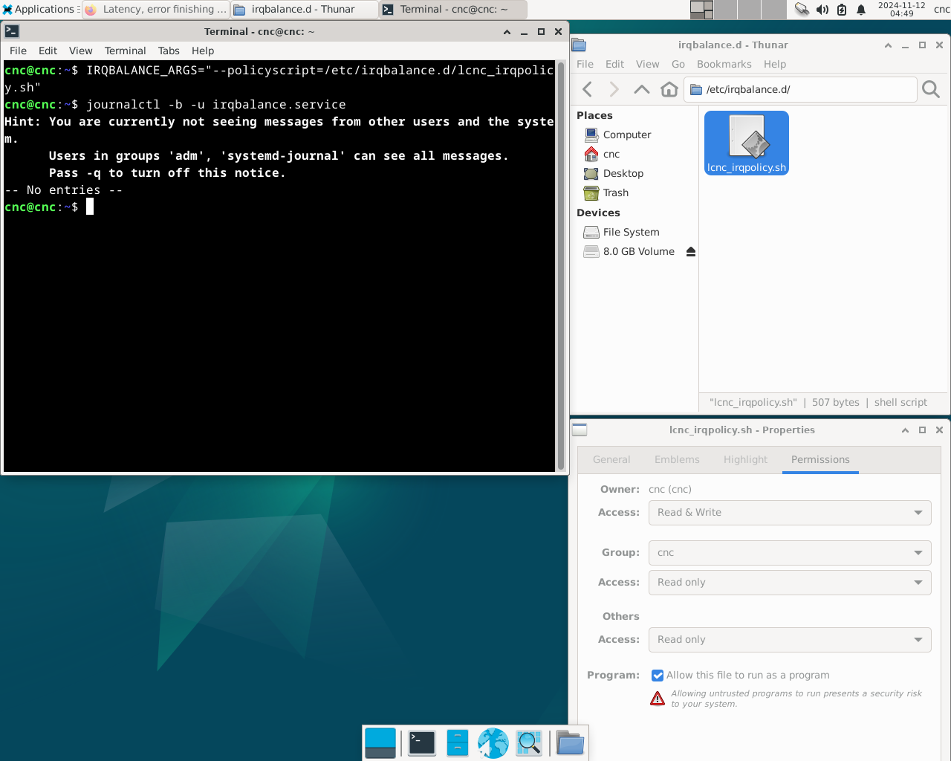This screenshot has width=951, height=761.
Task: Click volume speaker icon in tray
Action: 822,10
